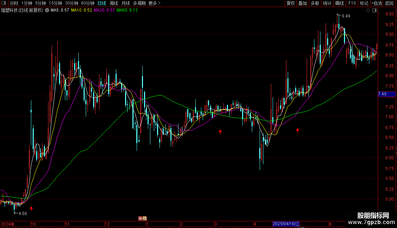Switch to 分时 intraday view
Viewport: 397px width, 228px height.
click(14, 3)
